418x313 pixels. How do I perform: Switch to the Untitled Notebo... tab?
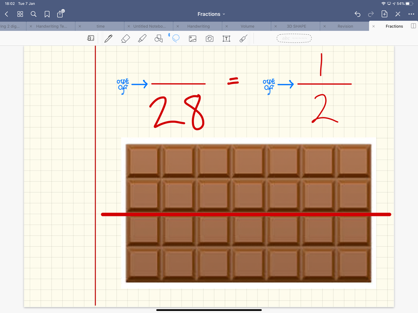pos(150,26)
